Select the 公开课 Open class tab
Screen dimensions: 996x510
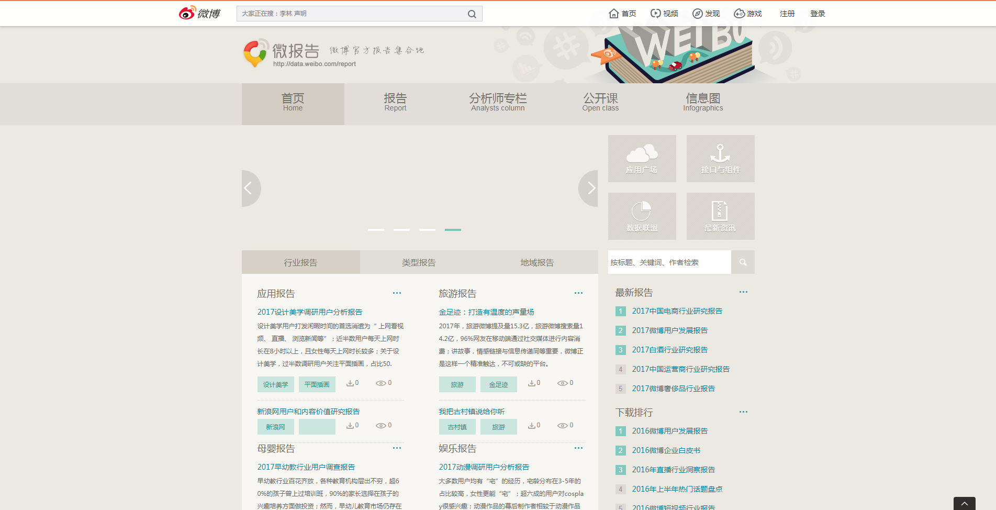600,104
